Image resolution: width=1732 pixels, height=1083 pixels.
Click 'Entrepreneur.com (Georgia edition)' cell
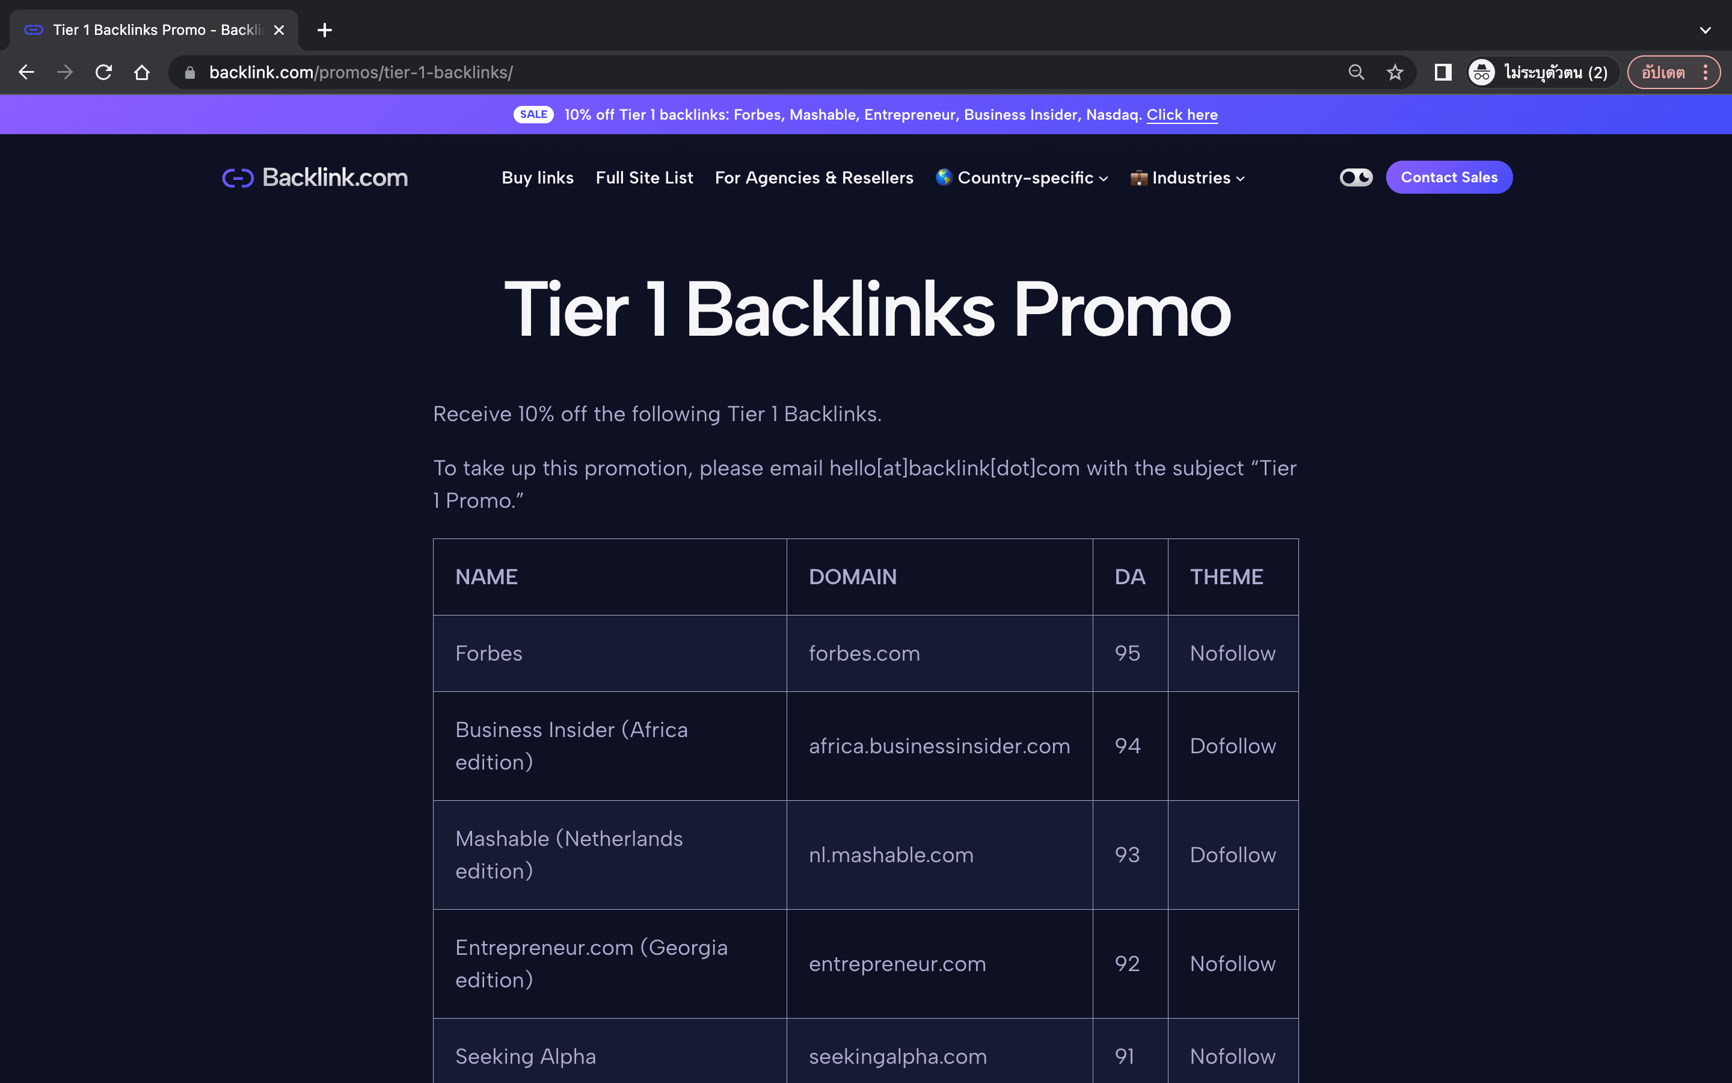pos(610,963)
